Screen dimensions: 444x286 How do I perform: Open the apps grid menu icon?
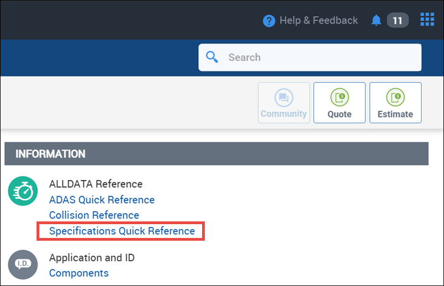point(427,19)
